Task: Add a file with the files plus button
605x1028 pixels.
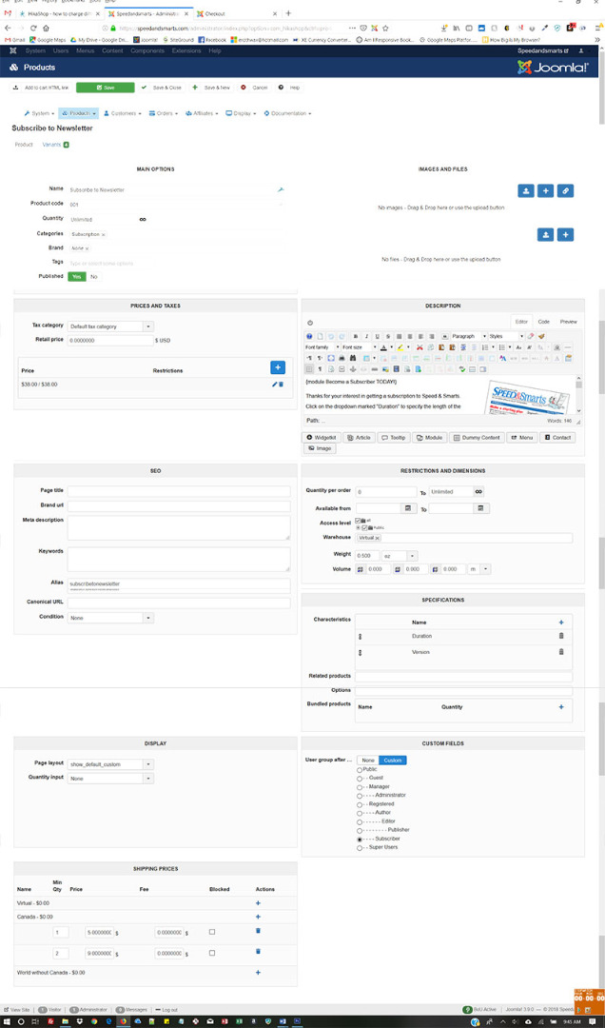Action: (566, 235)
